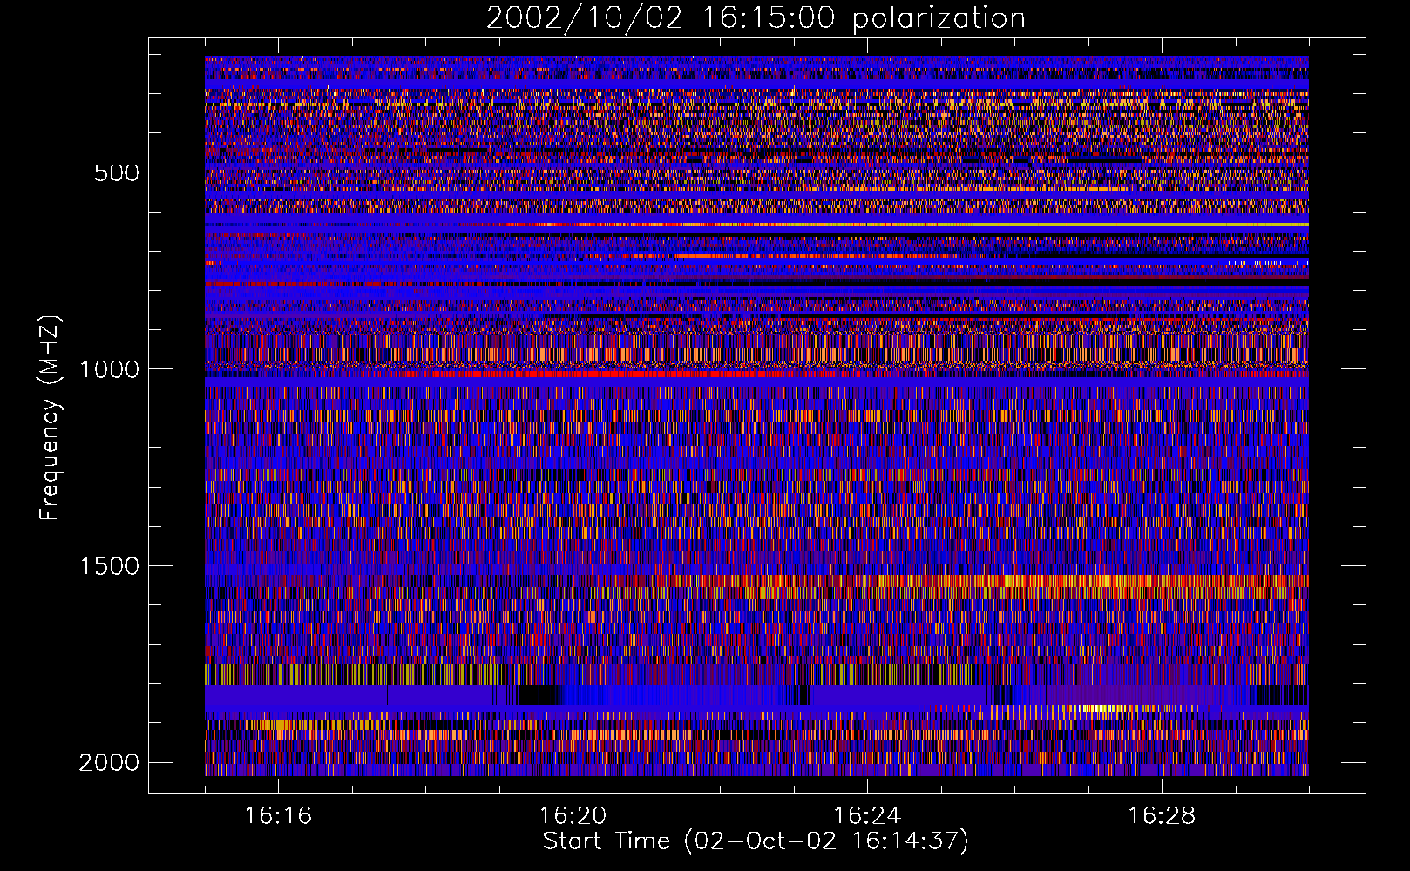Screen dimensions: 1410x871
Task: Click the 1500 frequency tick label
Action: coord(109,566)
